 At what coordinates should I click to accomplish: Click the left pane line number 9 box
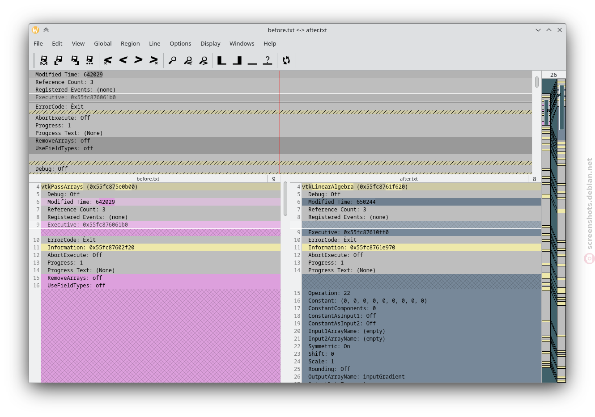pos(274,179)
